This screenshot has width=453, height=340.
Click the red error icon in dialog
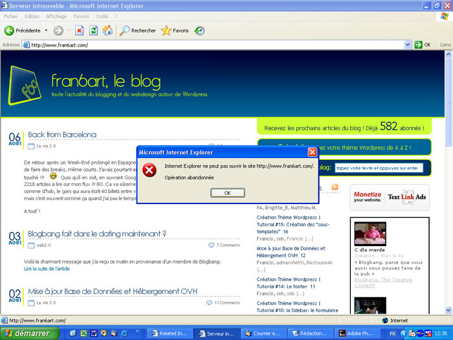tap(149, 170)
